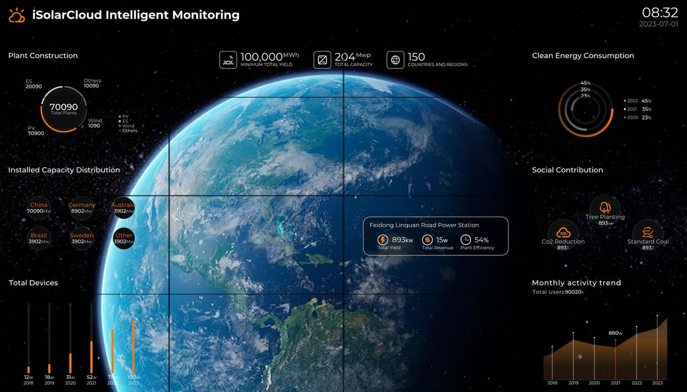Click the 2018 Total Devices bar
687x392 pixels.
(x=28, y=338)
